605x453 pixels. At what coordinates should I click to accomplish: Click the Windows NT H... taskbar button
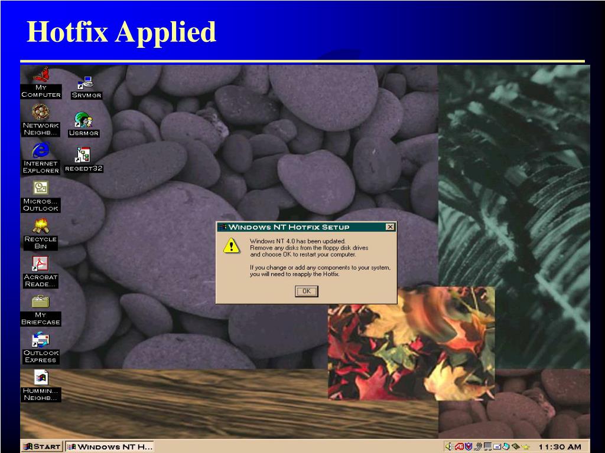pyautogui.click(x=109, y=447)
